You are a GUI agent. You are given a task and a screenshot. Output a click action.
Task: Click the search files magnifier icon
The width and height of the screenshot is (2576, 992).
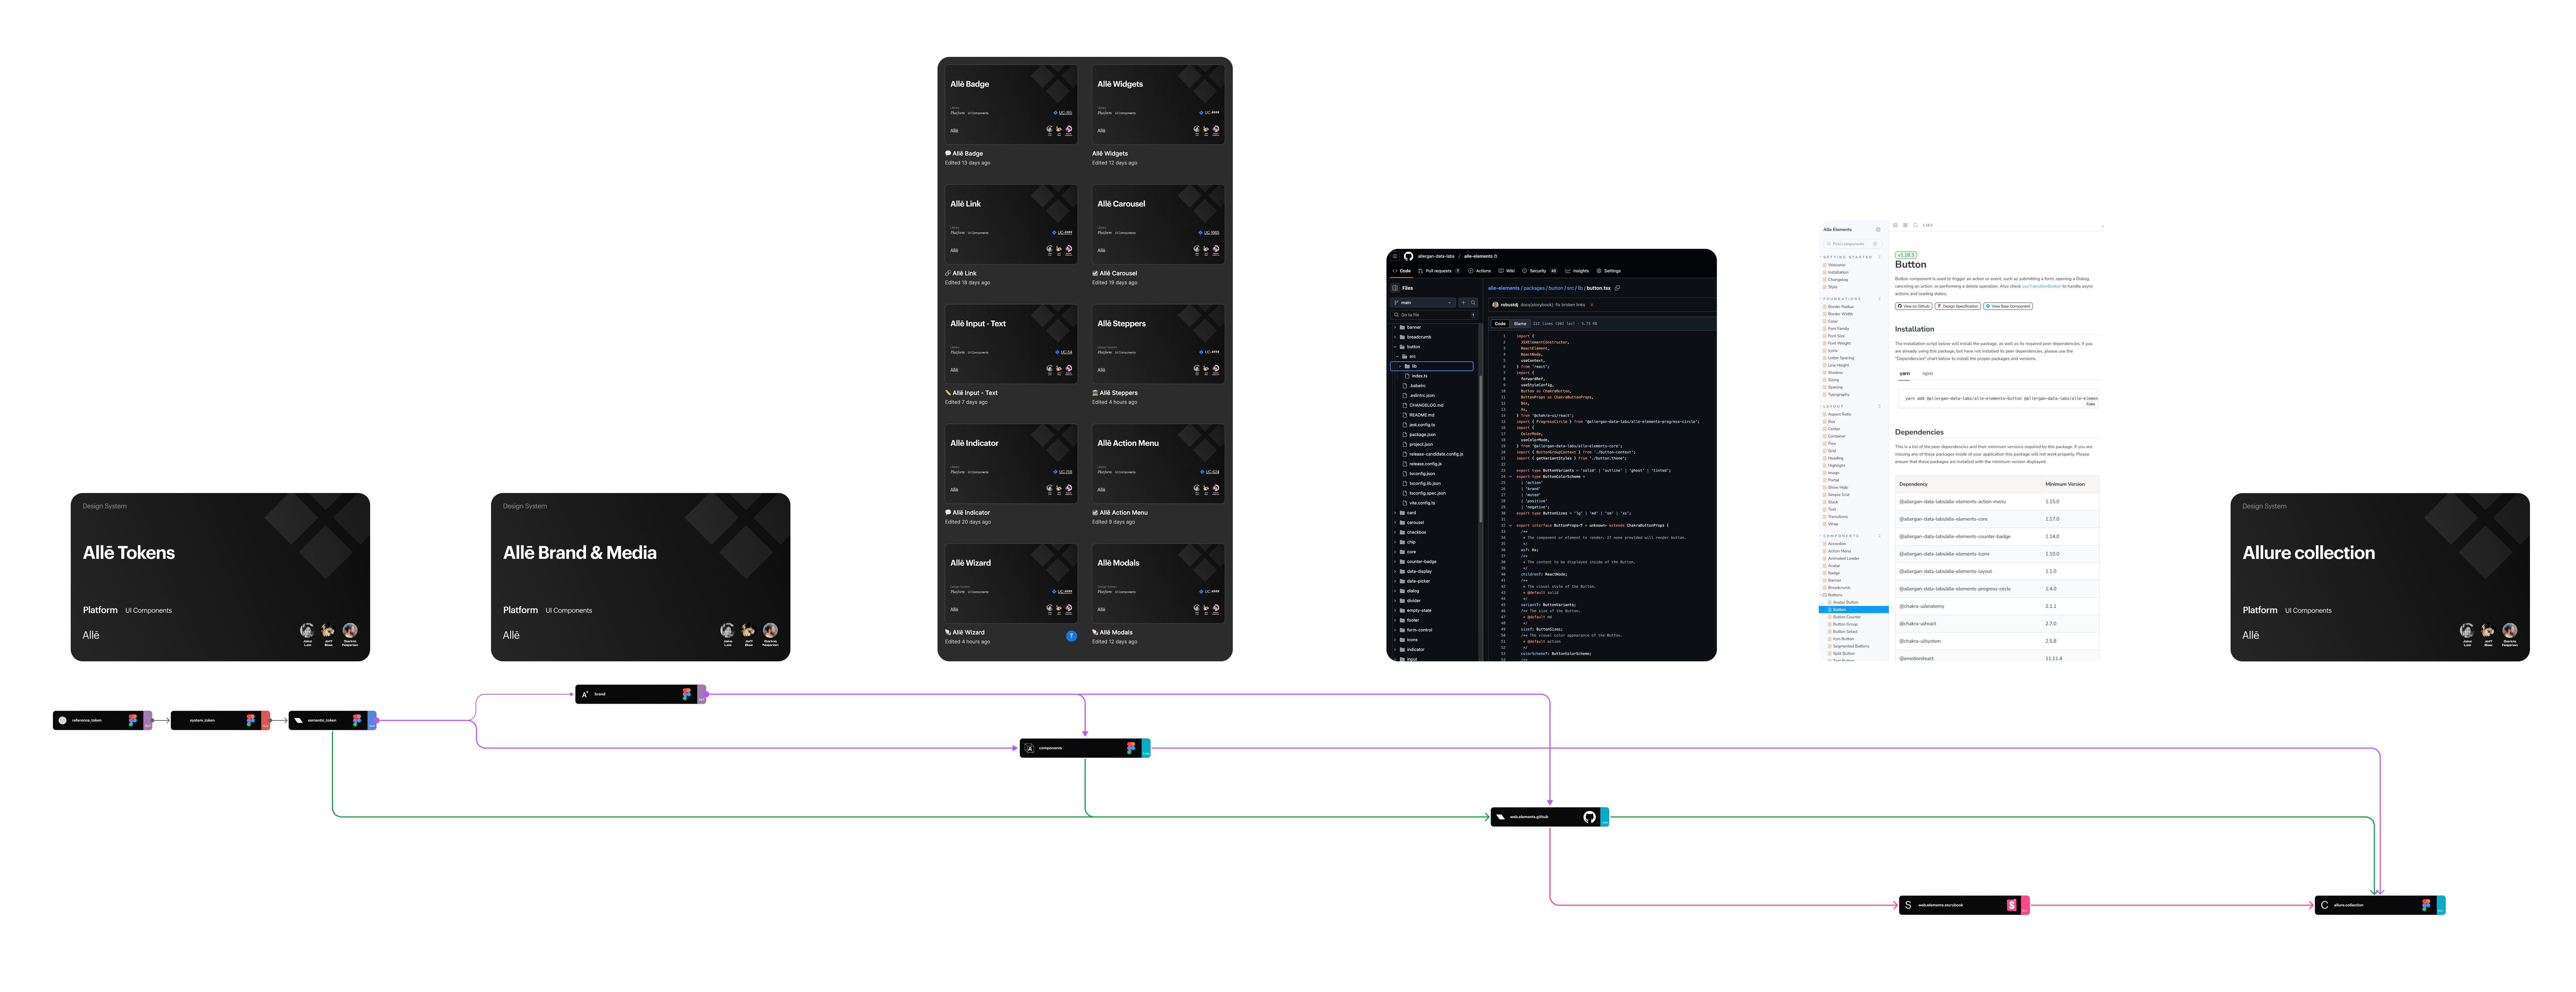(x=1473, y=303)
